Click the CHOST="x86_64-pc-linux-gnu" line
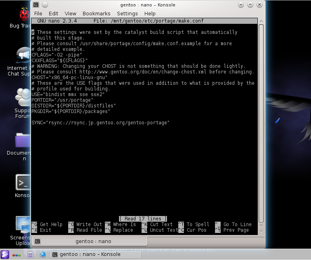Viewport: 311px width, 260px height. (x=69, y=78)
